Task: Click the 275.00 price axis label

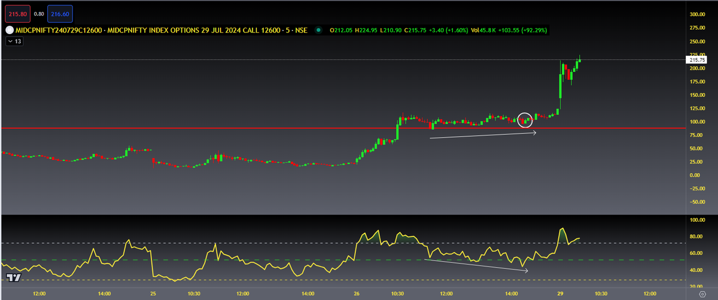Action: (x=698, y=28)
